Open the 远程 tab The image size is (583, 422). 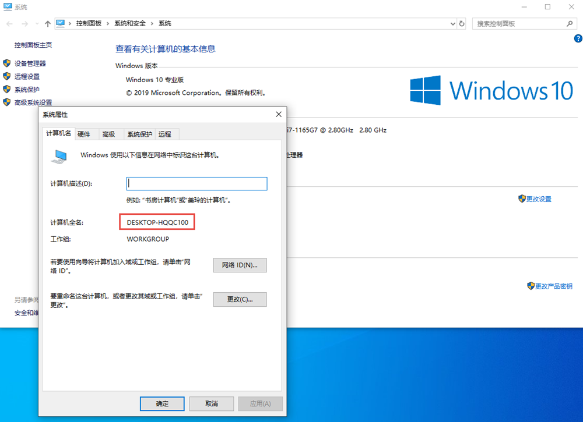pos(165,134)
